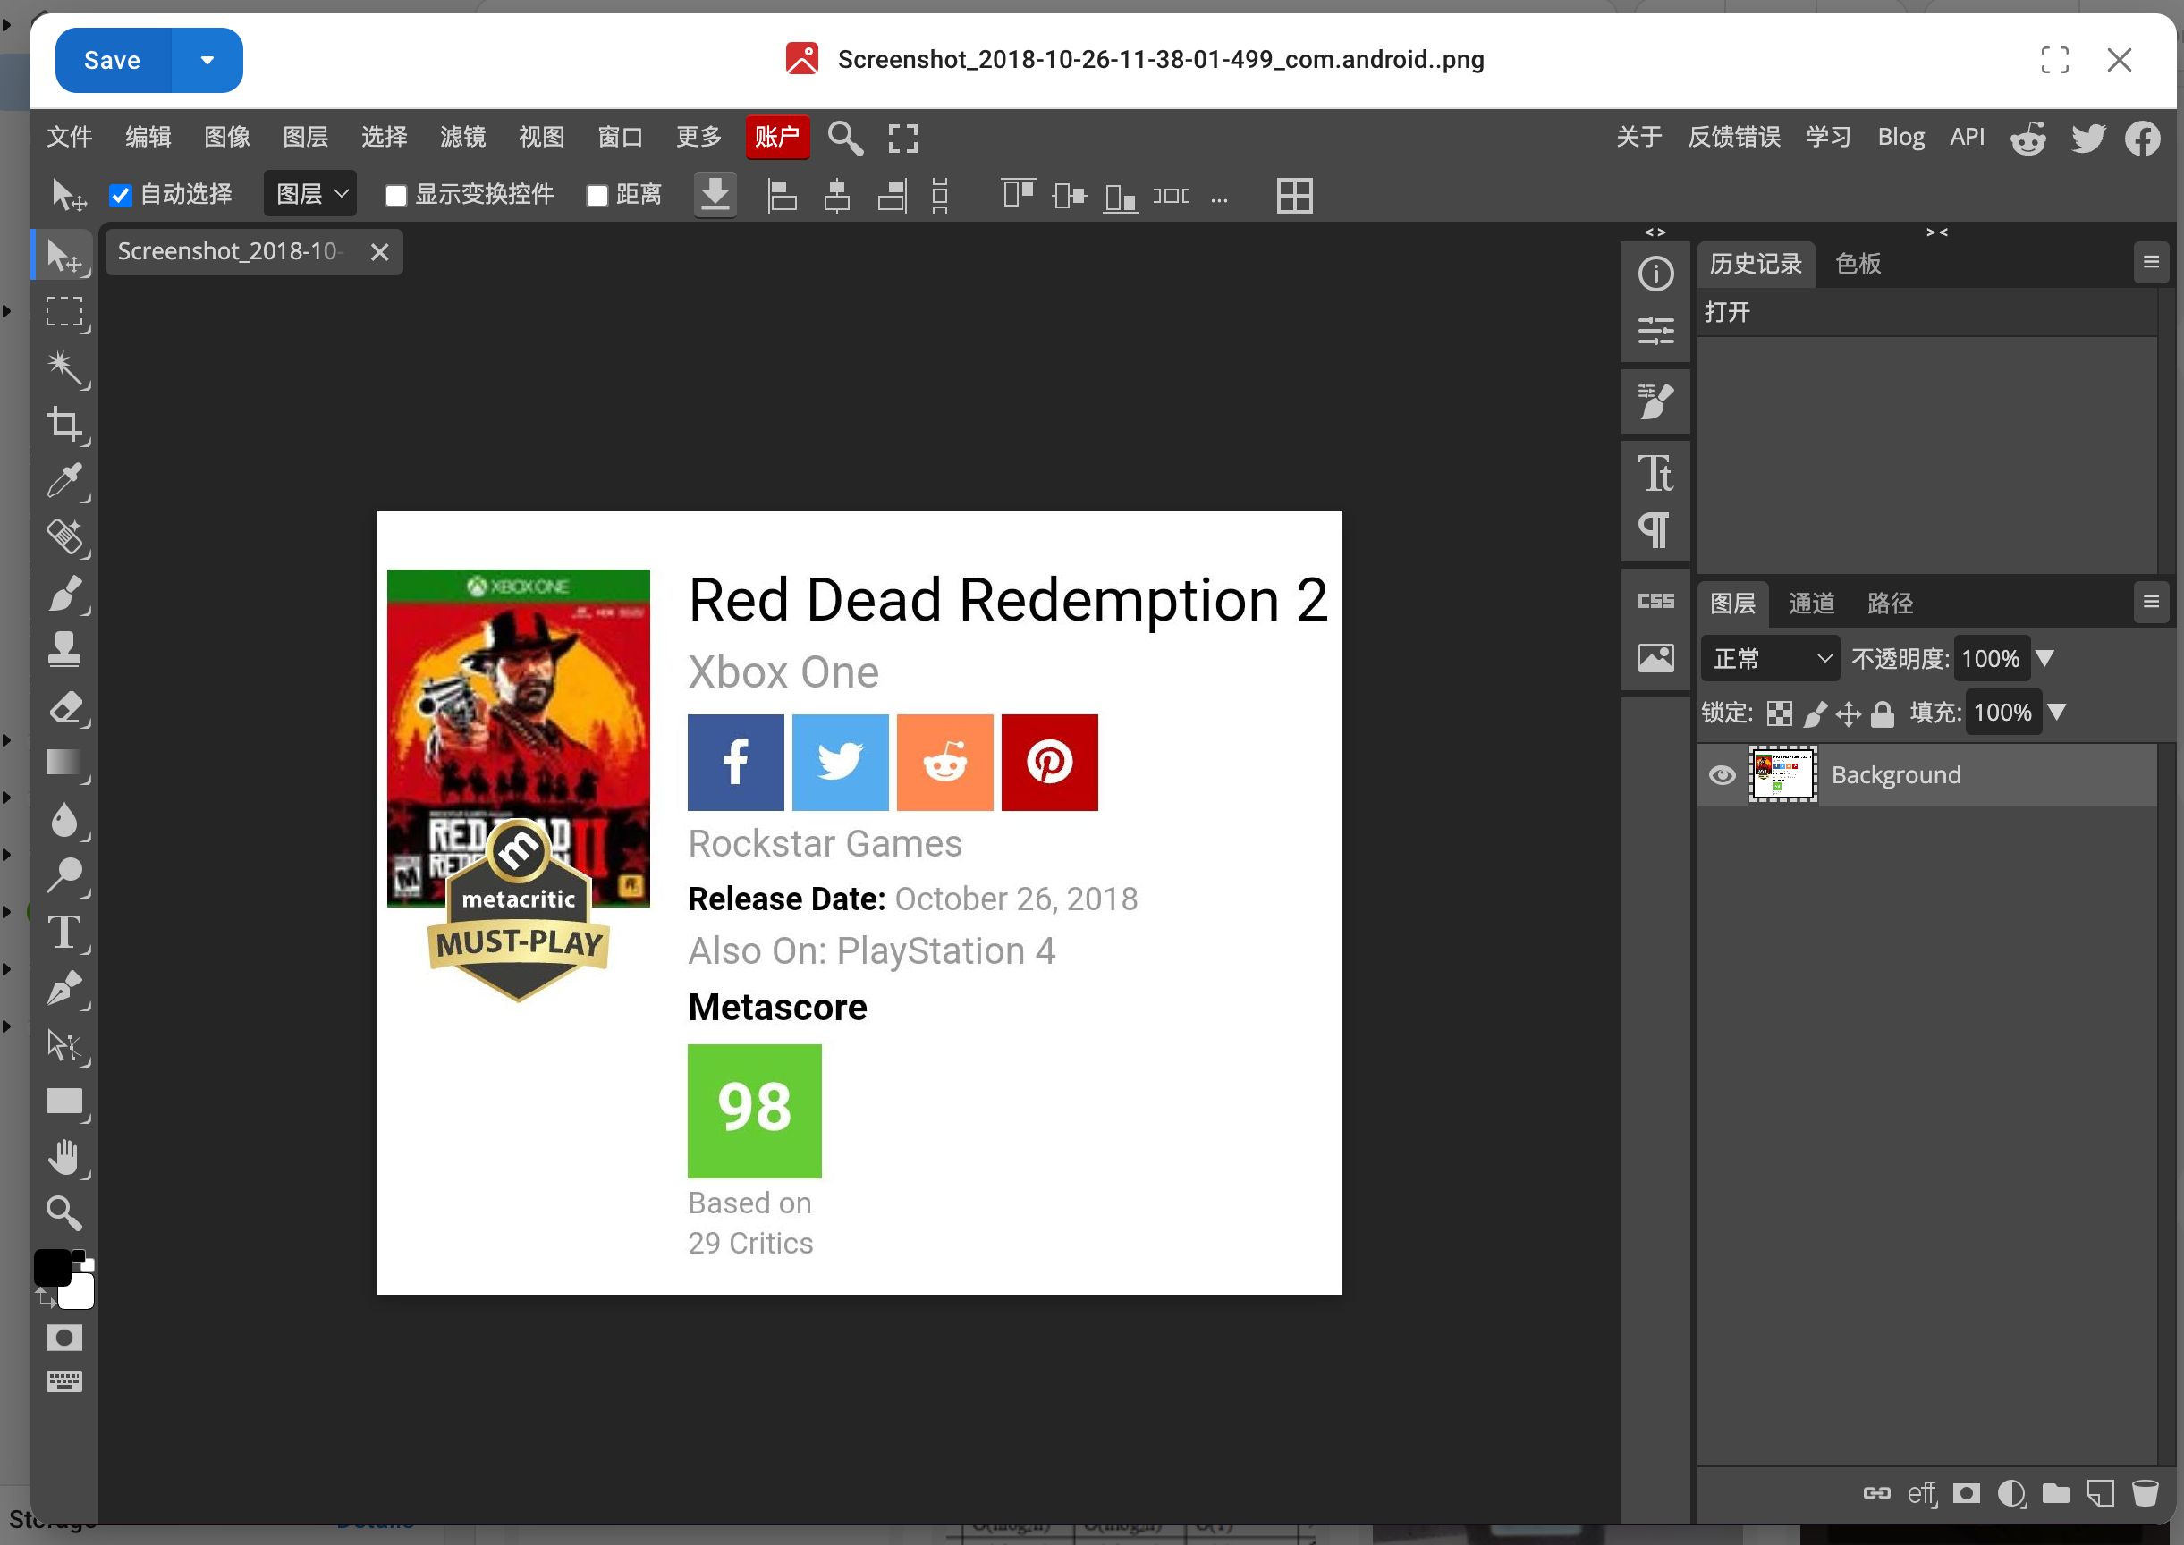2184x1545 pixels.
Task: Select the Magic Wand tool
Action: tap(64, 367)
